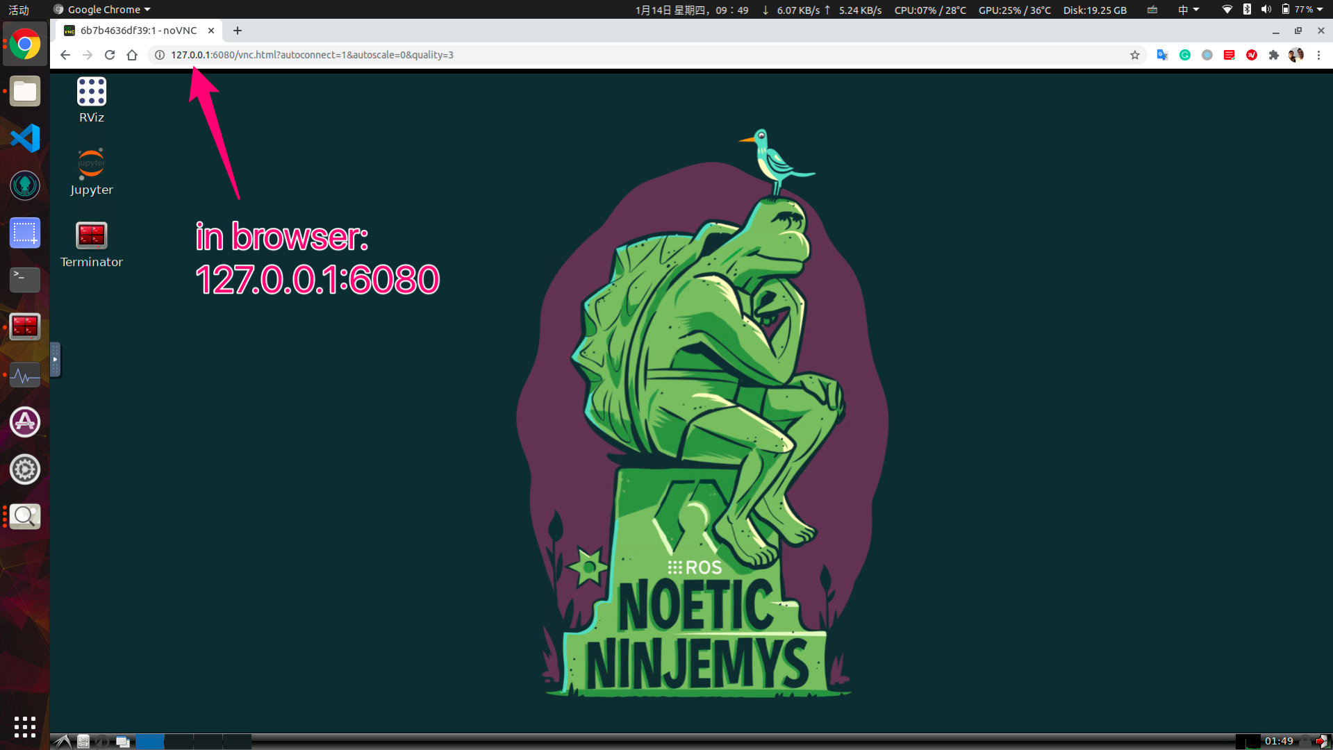1333x750 pixels.
Task: Open Files from the Ubuntu dock
Action: pos(24,92)
